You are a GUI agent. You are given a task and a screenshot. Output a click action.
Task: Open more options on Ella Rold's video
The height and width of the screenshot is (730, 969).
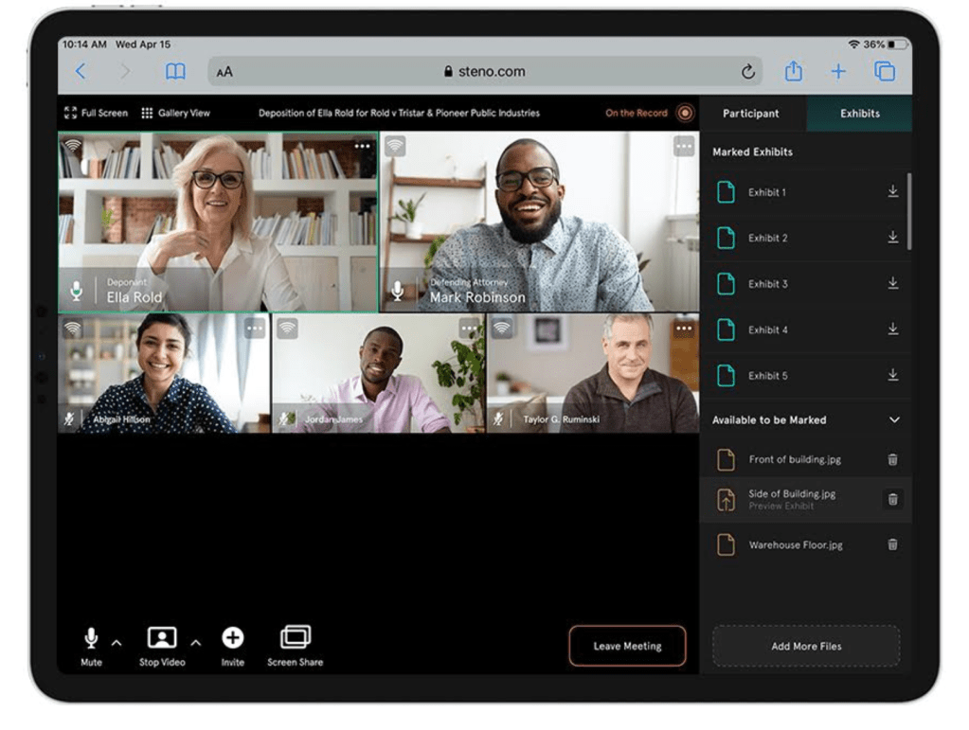pyautogui.click(x=362, y=147)
